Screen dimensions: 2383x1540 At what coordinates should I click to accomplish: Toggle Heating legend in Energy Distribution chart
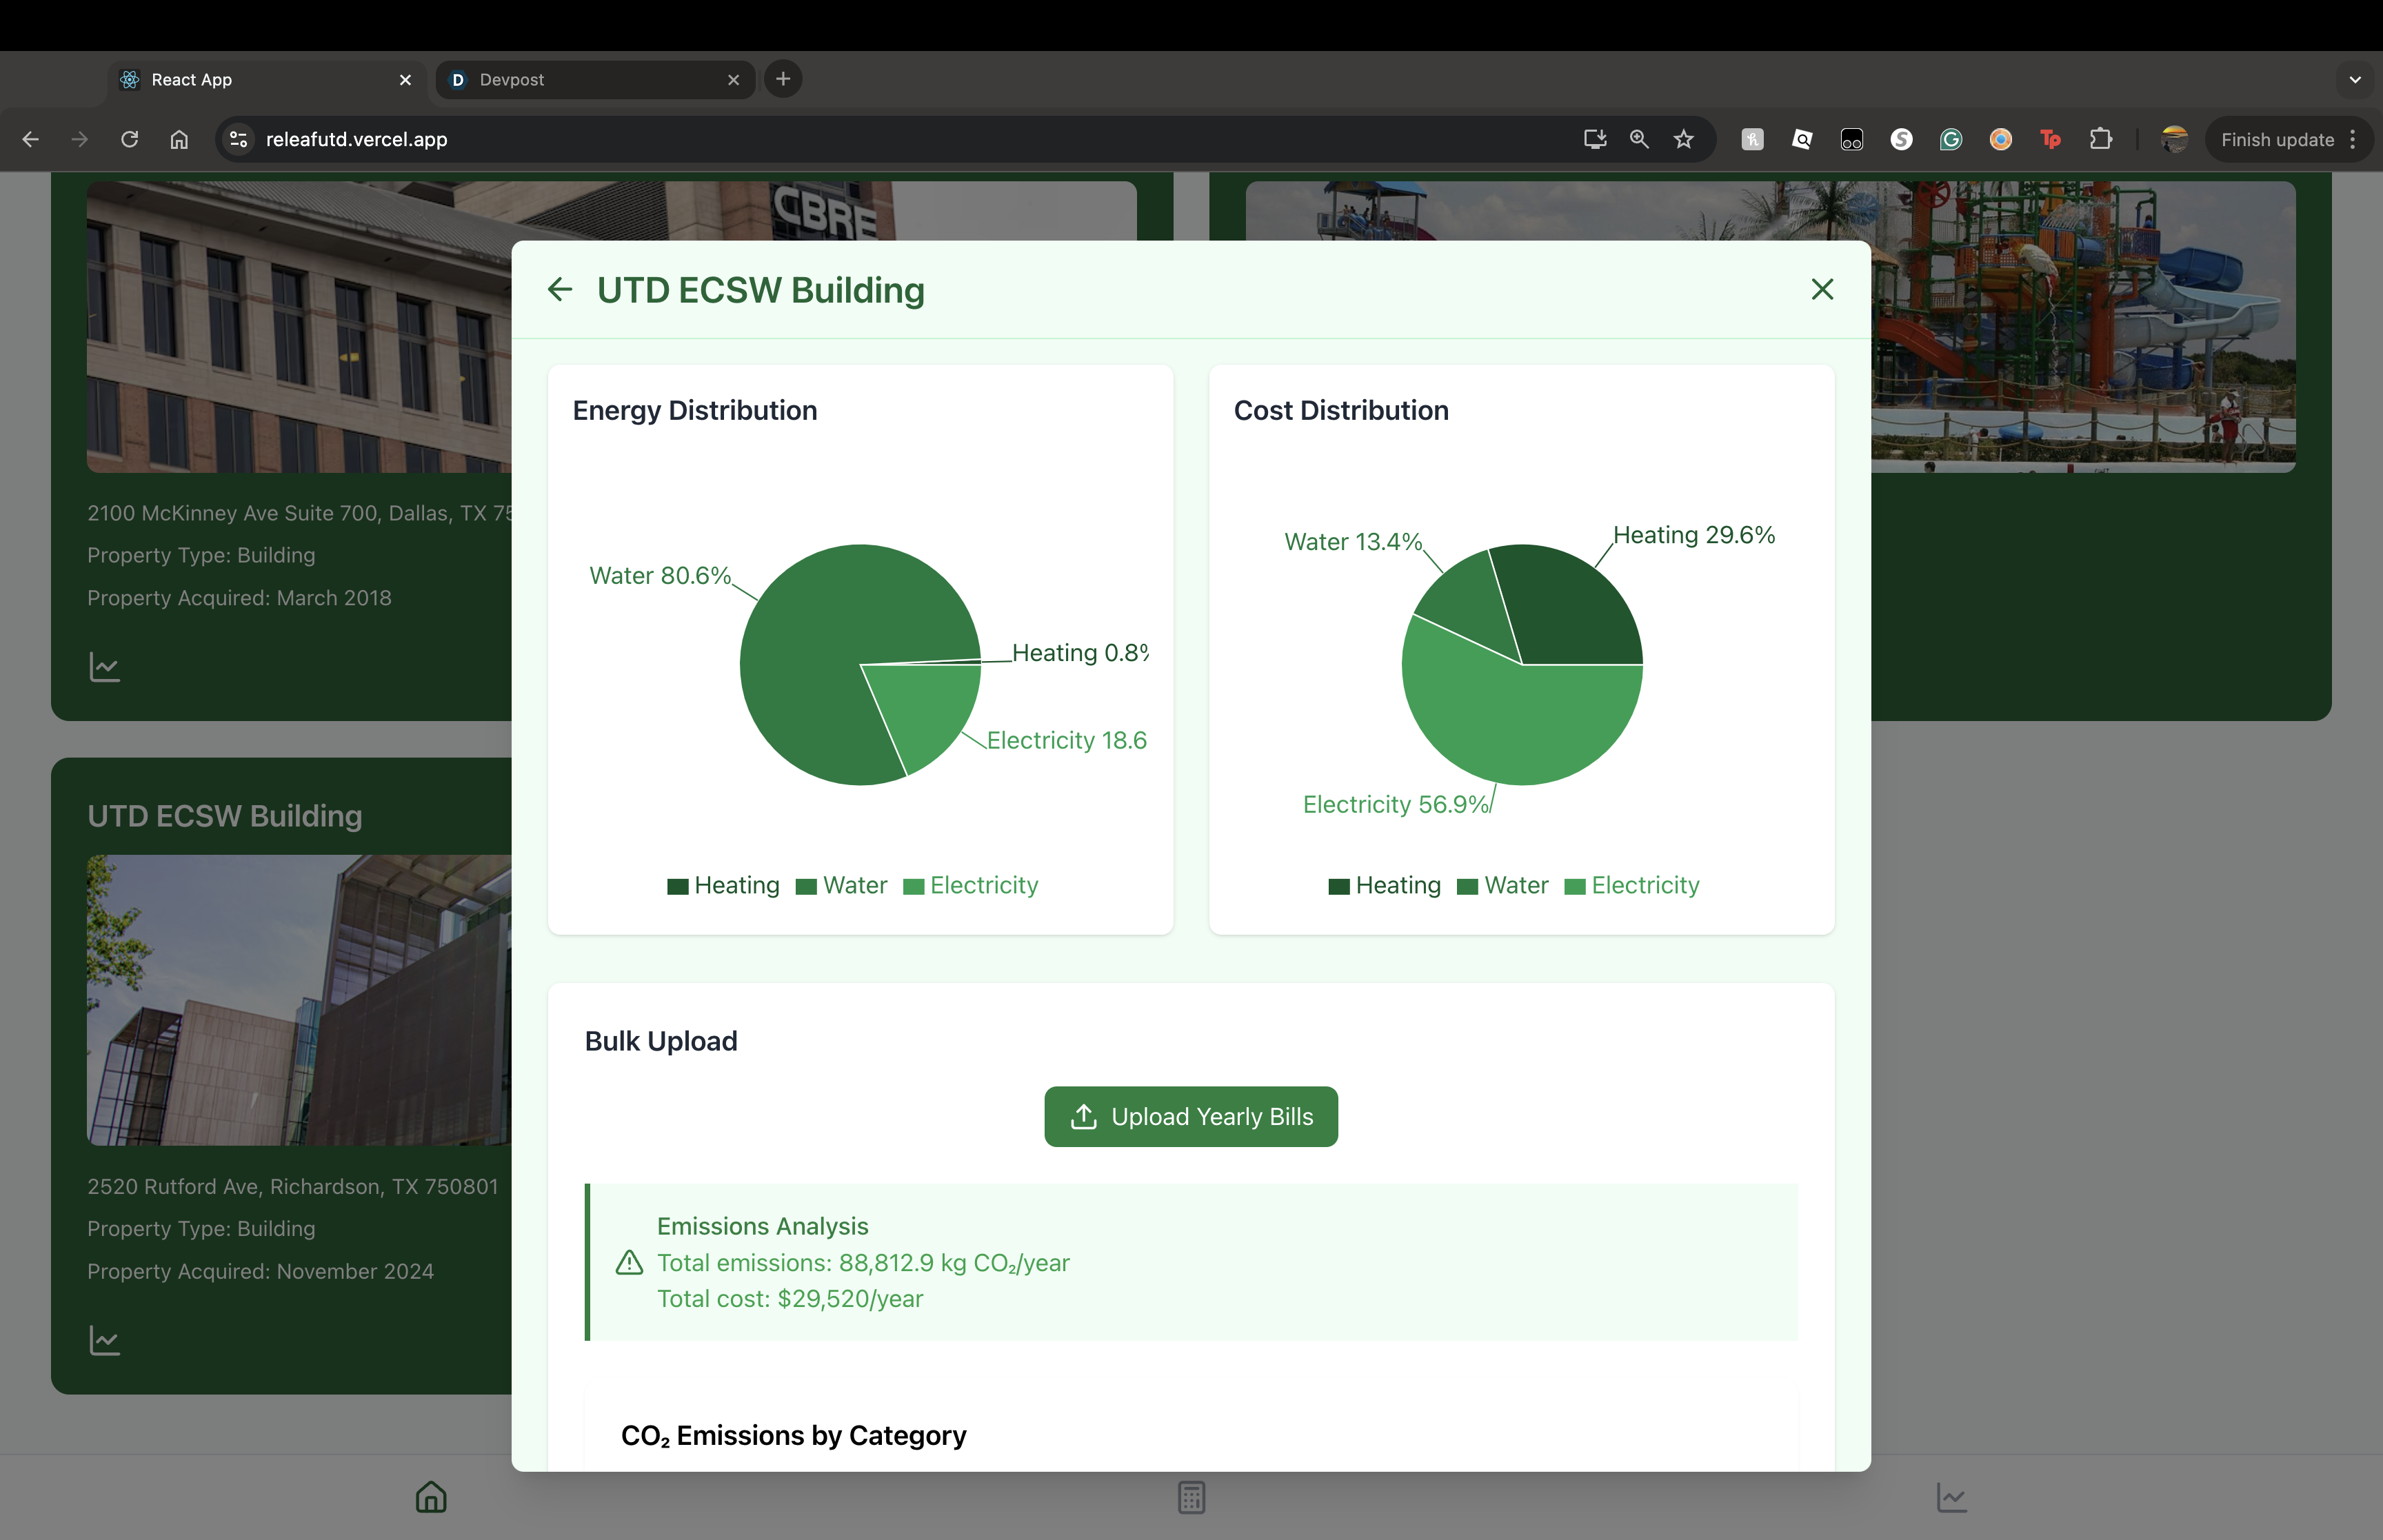(x=723, y=886)
